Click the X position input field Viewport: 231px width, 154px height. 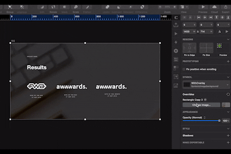click(x=189, y=25)
